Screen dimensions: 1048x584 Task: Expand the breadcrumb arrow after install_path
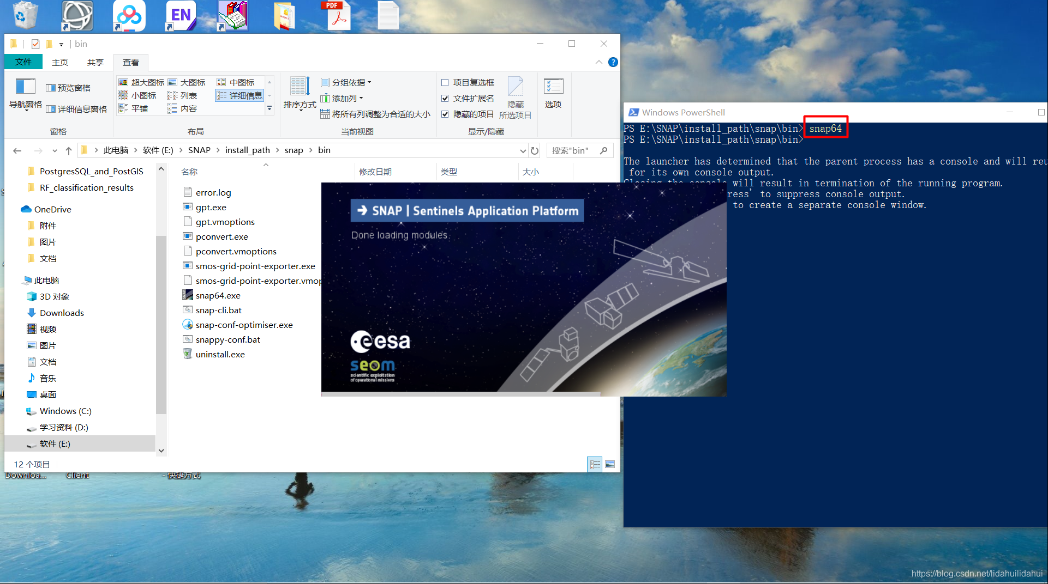click(x=278, y=150)
